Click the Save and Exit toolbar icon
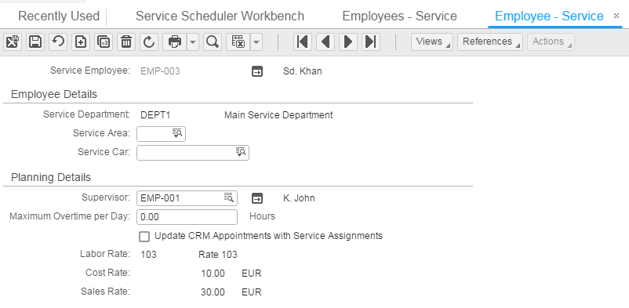The image size is (629, 308). [x=13, y=42]
